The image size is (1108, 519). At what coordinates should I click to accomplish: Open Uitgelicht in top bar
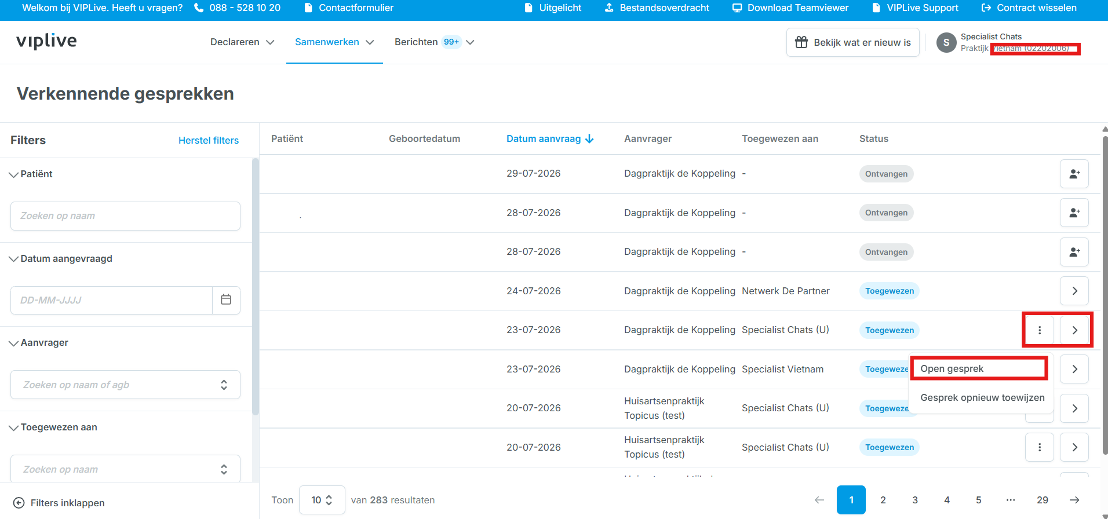tap(553, 8)
